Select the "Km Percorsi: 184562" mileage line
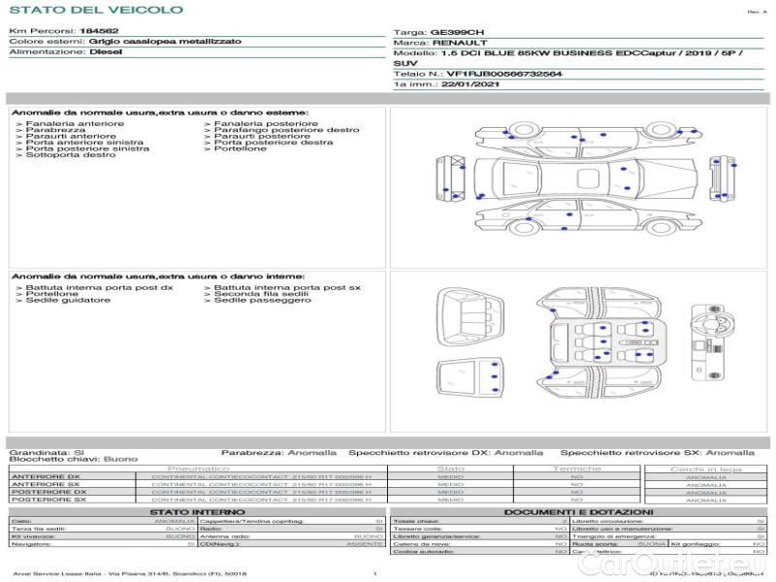Screen dimensions: 776x582 click(x=64, y=31)
